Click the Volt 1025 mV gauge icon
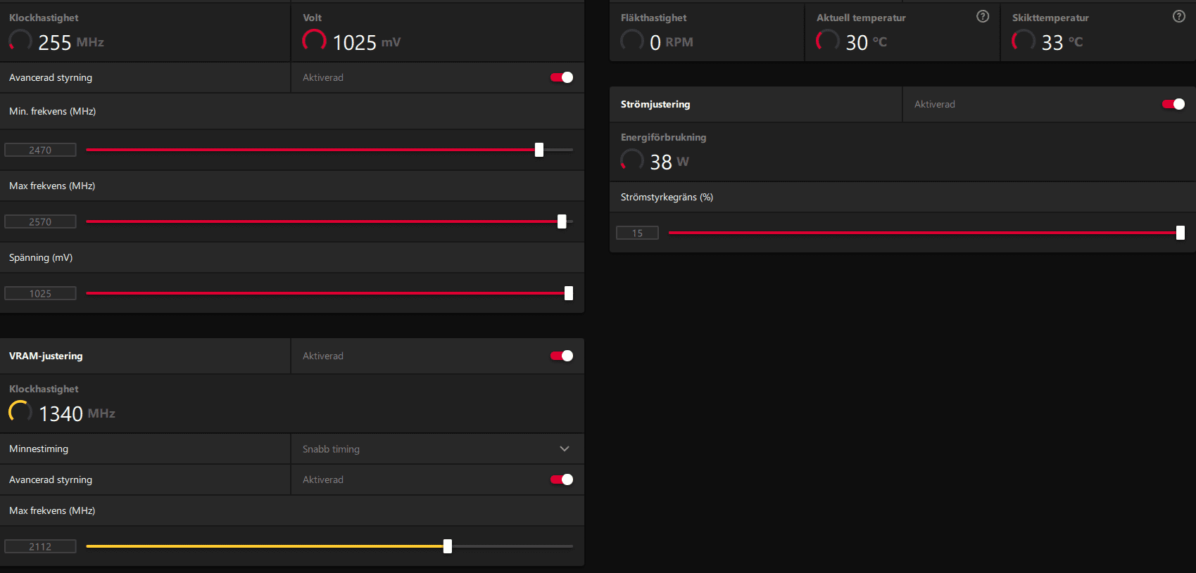1196x573 pixels. [x=314, y=41]
